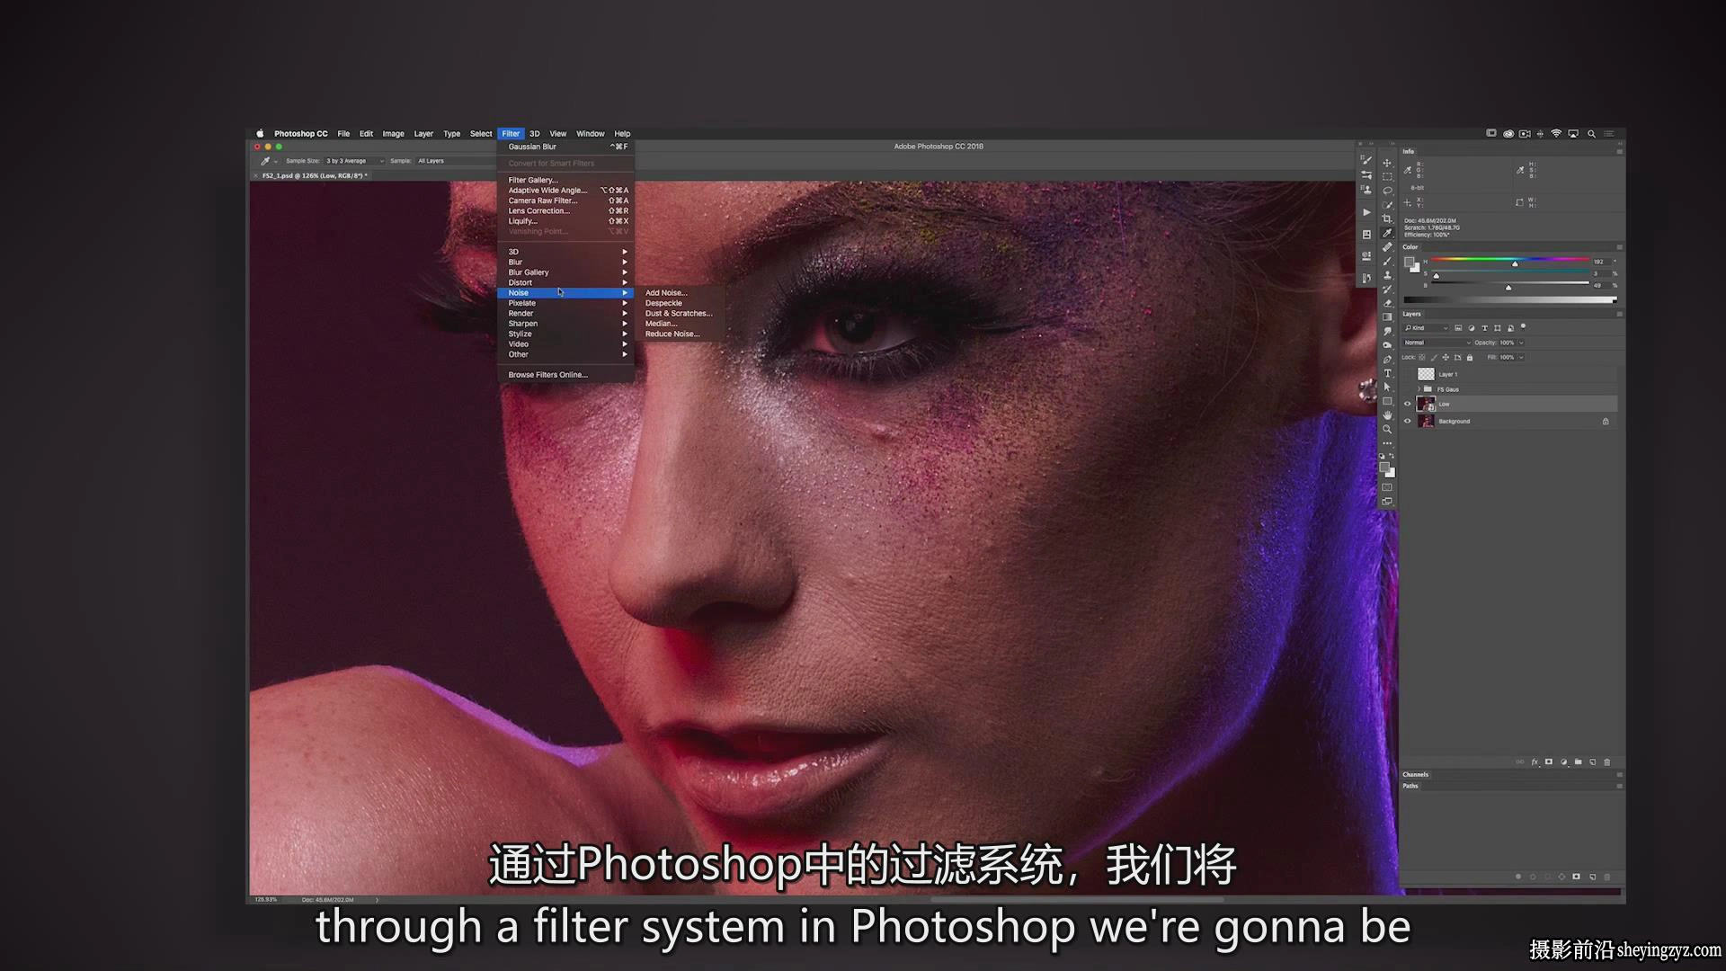Toggle the pixel layer filter
Image resolution: width=1726 pixels, height=971 pixels.
click(x=1458, y=328)
